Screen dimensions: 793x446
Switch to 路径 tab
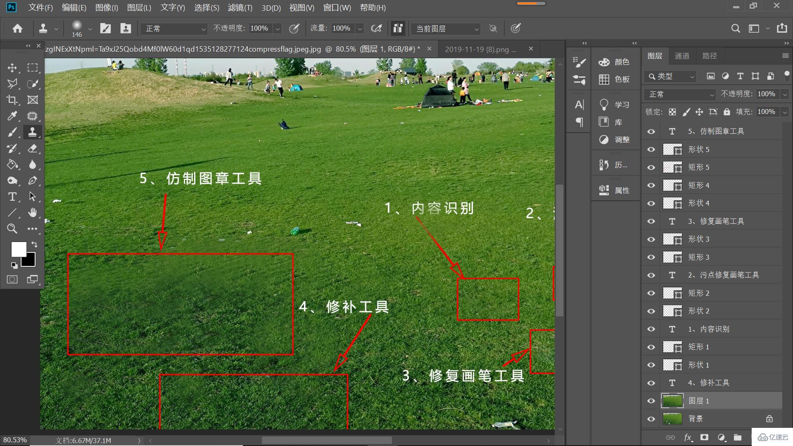click(710, 56)
